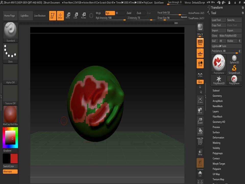Image resolution: width=245 pixels, height=184 pixels.
Task: Toggle Persp perspective mode
Action: [200, 43]
